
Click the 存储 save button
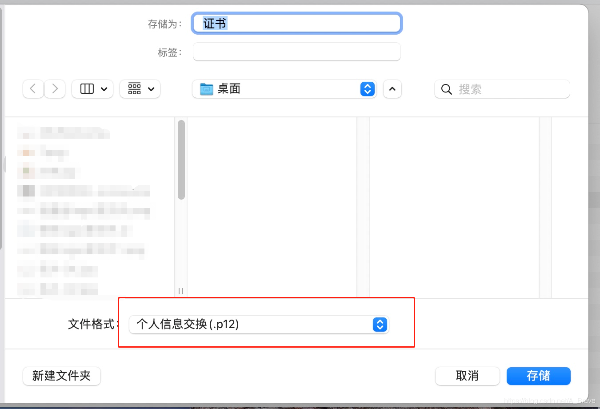click(539, 376)
